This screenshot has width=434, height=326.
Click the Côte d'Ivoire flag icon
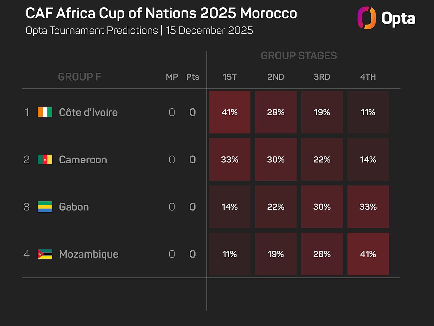pos(45,112)
